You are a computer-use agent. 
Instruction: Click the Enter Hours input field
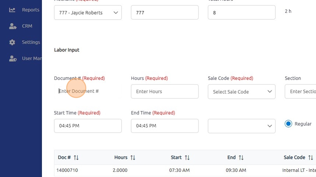165,91
